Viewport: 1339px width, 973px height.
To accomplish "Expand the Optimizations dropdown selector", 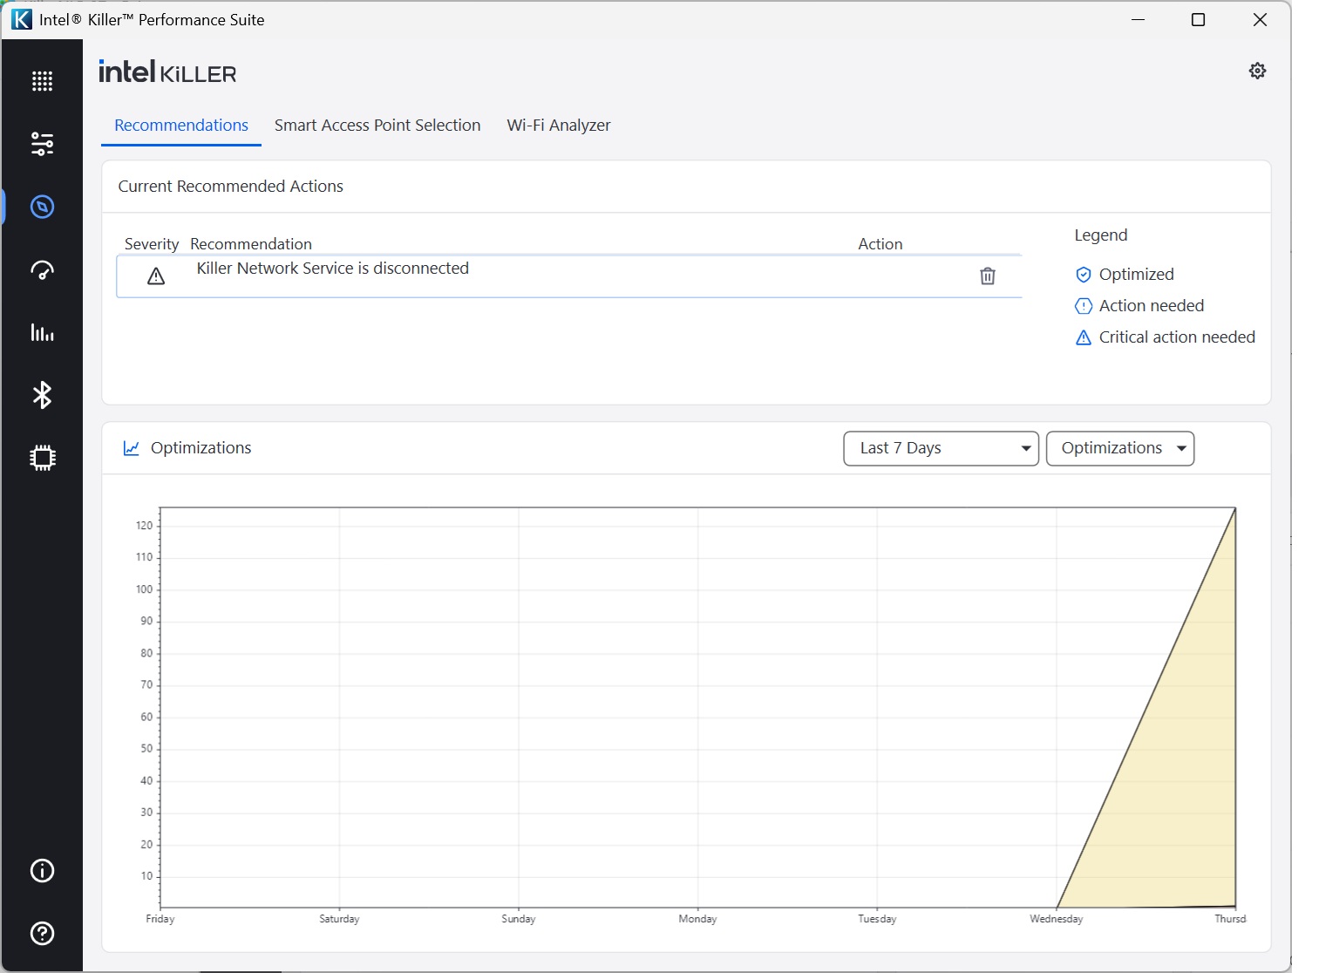I will (1119, 448).
